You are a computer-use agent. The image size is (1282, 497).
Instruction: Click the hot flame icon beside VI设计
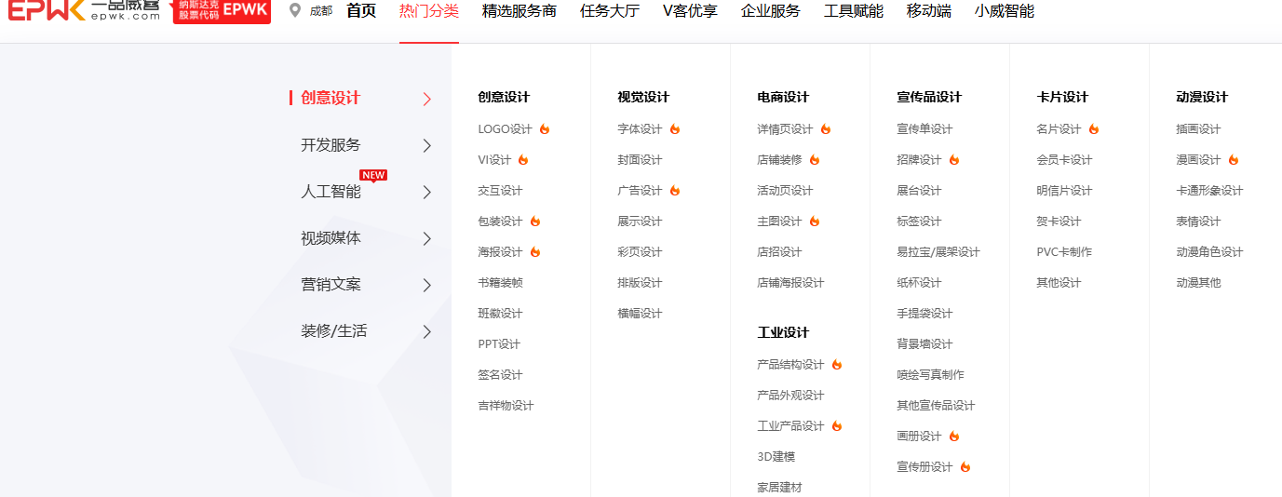point(523,160)
